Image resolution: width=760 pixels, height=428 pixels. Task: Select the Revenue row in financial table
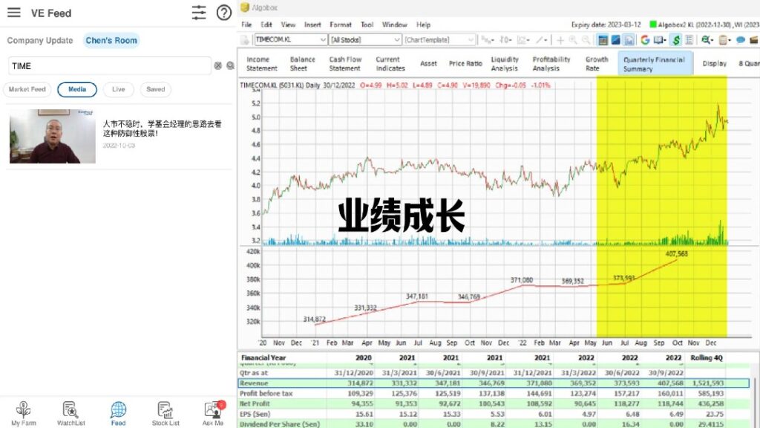click(494, 383)
